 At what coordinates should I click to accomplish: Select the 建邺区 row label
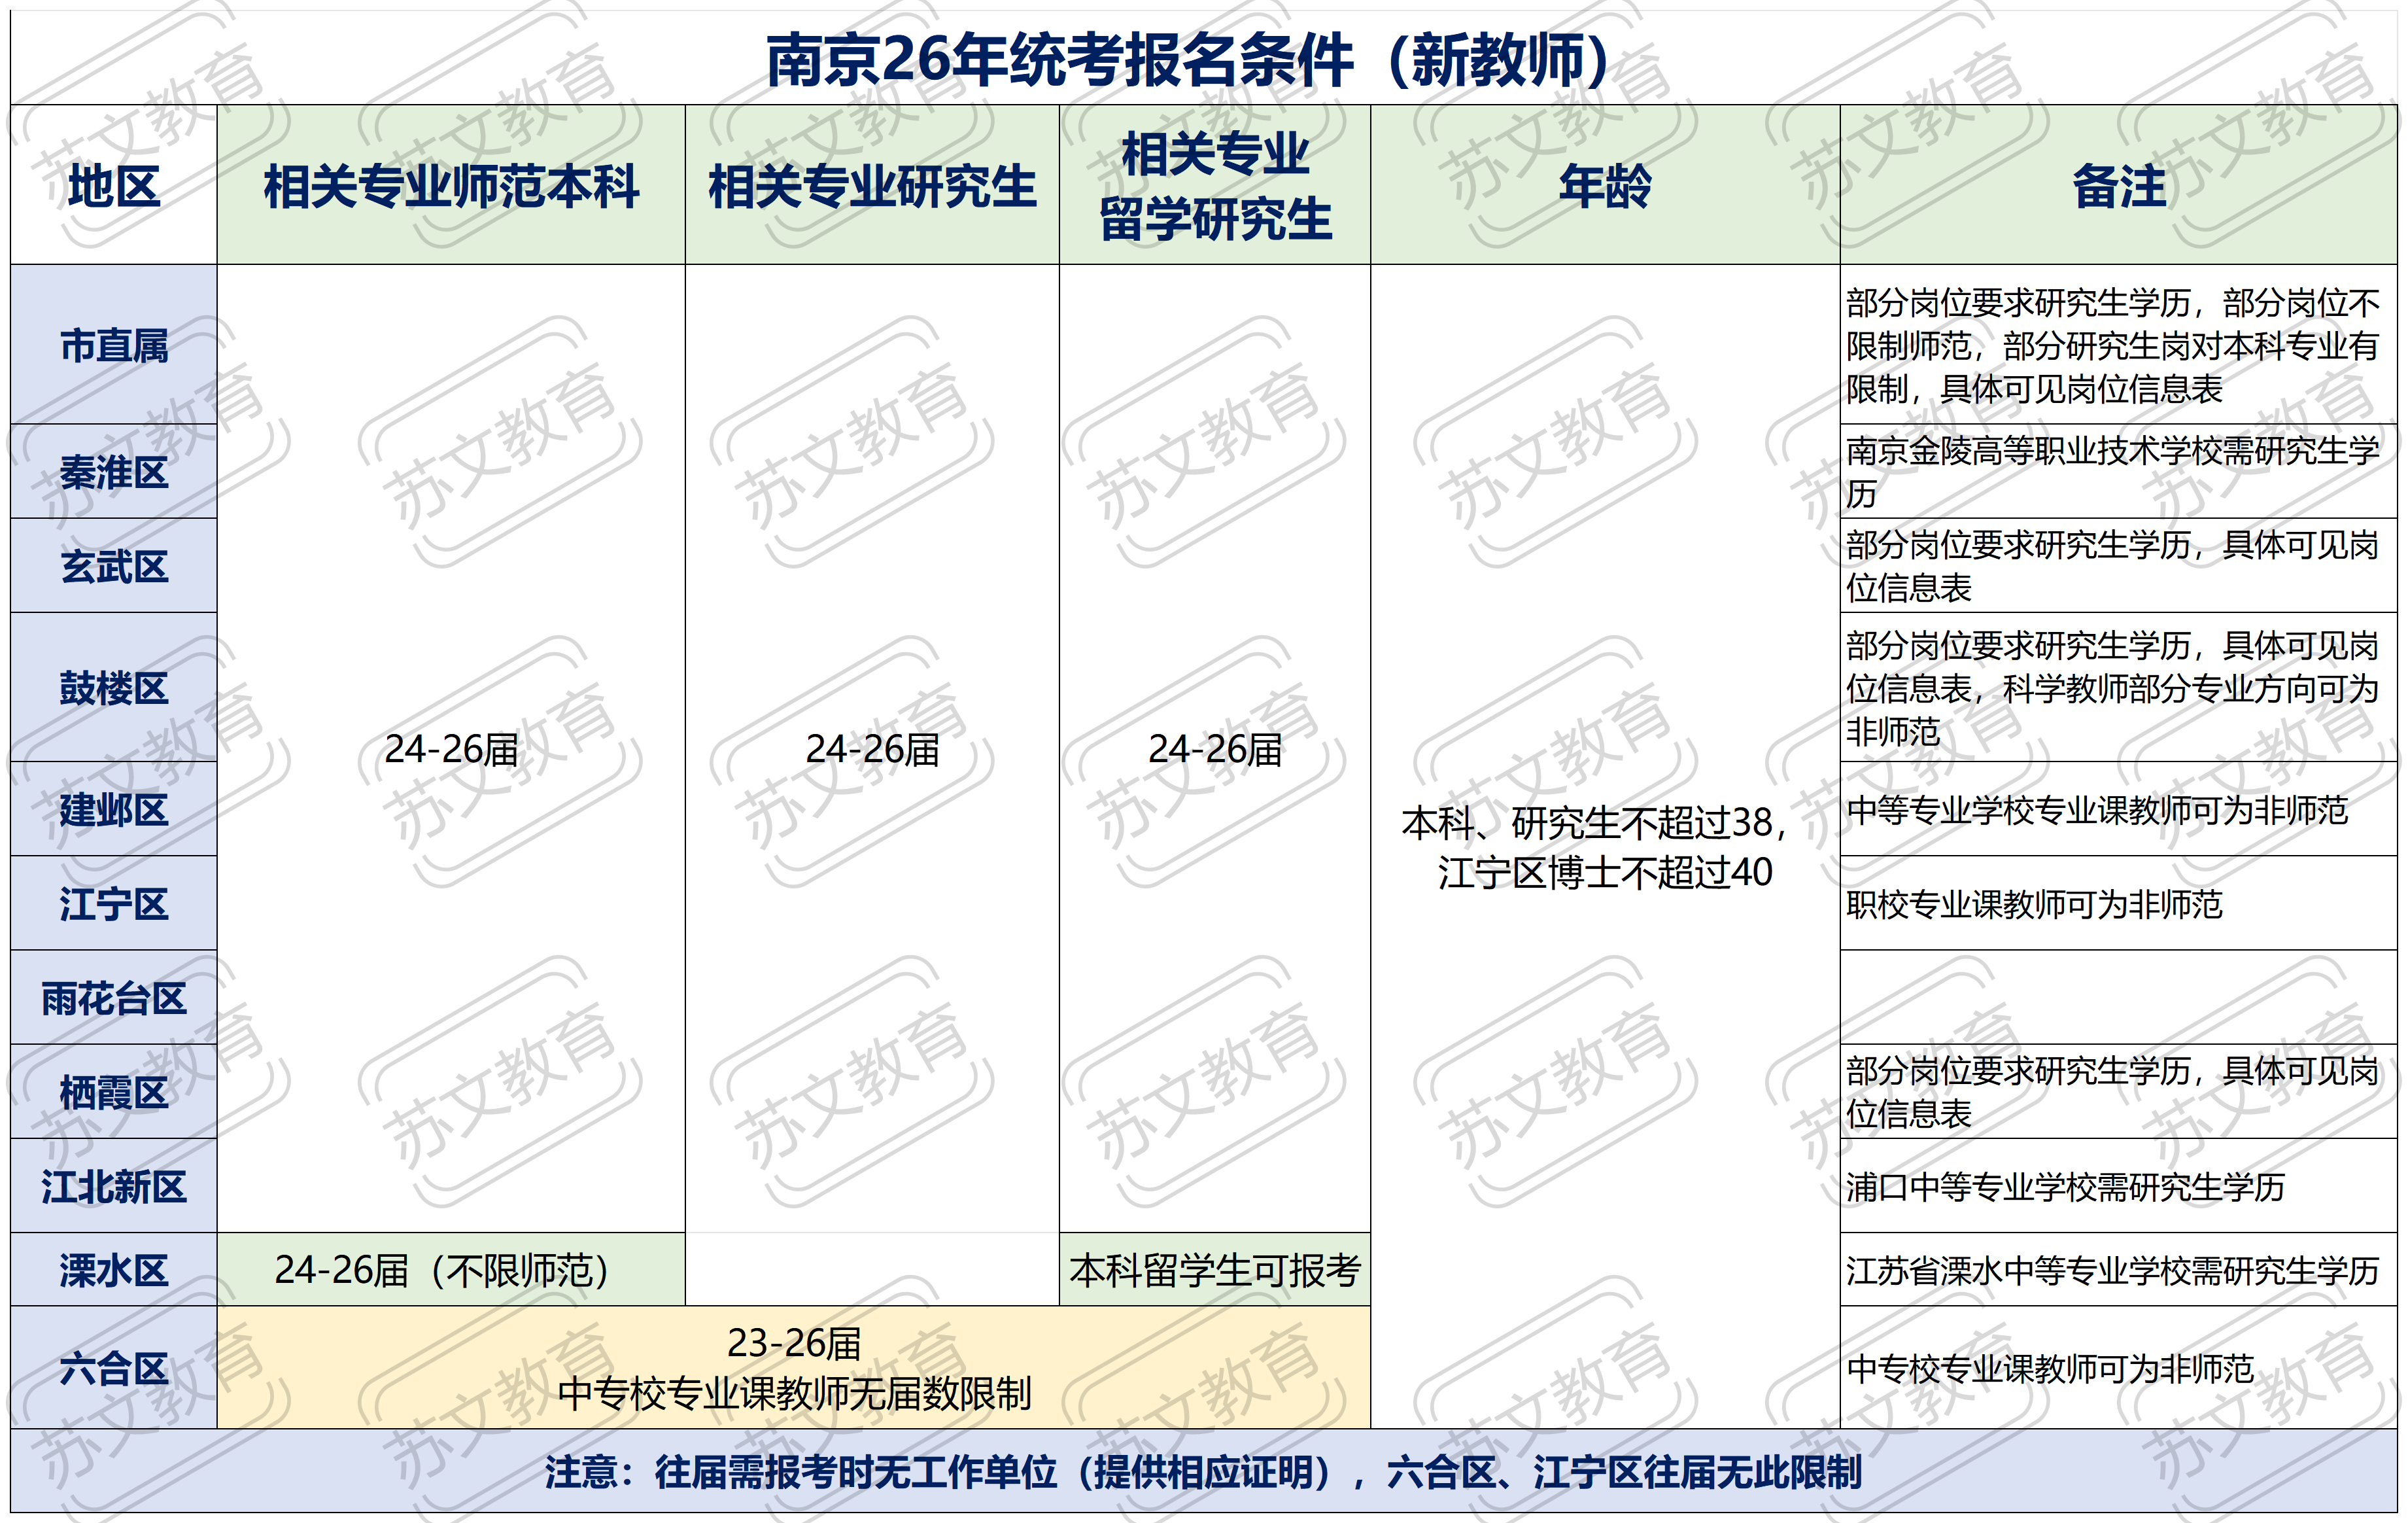[114, 809]
